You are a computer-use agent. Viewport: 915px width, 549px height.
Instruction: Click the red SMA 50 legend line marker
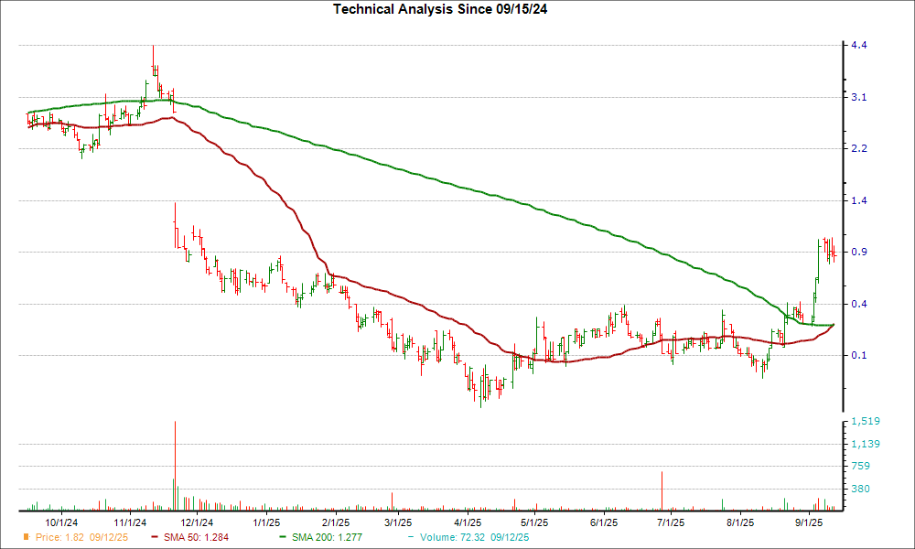(155, 537)
